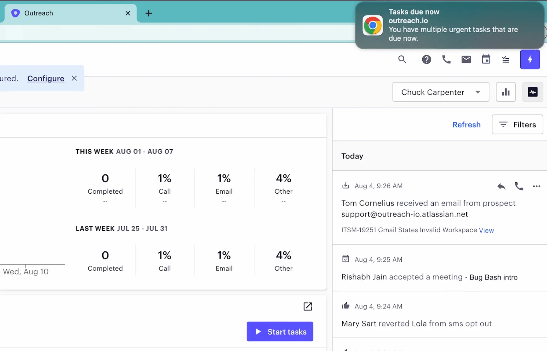Open the task list icon
Viewport: 547px width, 351px height.
pyautogui.click(x=505, y=59)
